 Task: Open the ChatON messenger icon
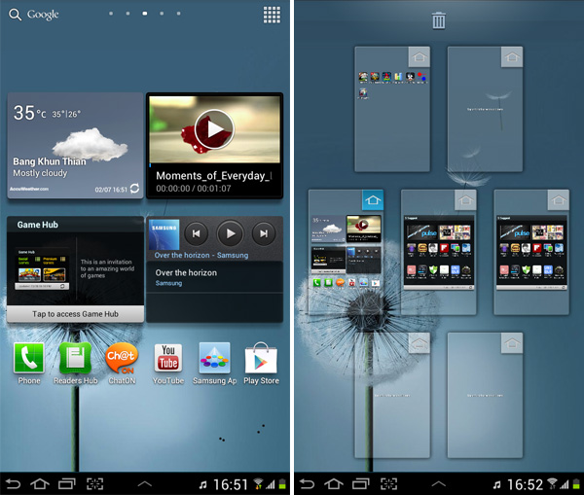122,359
